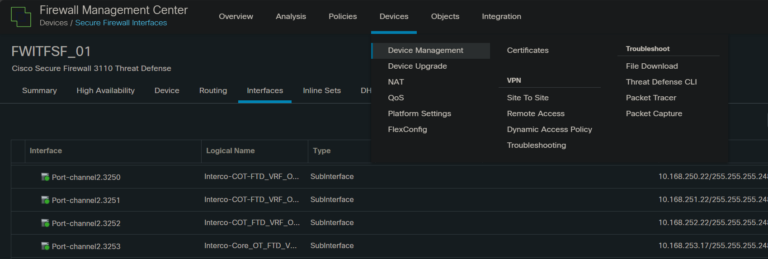This screenshot has height=259, width=768.
Task: Select Device Management from Devices menu
Action: pos(430,51)
